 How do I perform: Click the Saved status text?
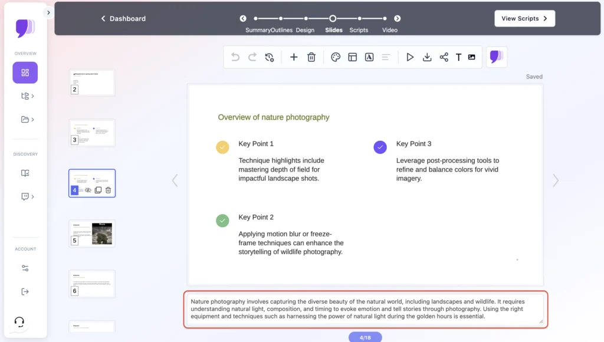pos(534,77)
